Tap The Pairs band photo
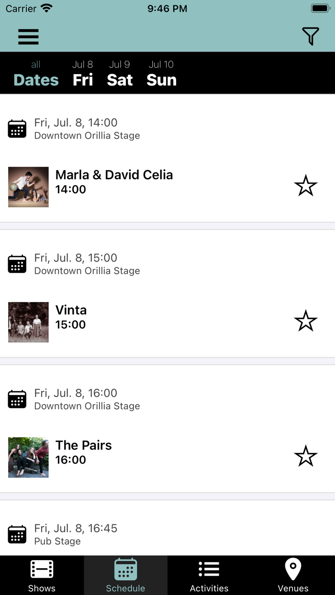The height and width of the screenshot is (595, 335). click(28, 457)
